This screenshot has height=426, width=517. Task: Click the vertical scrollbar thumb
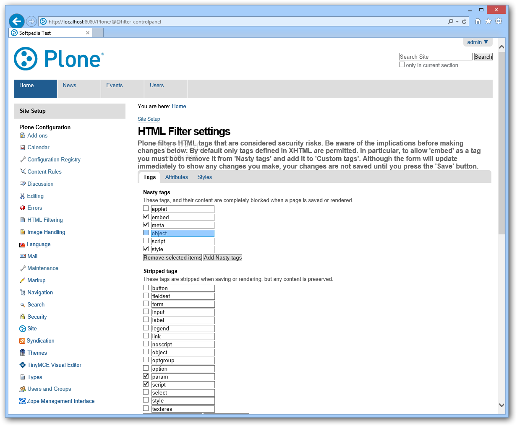coord(501,143)
